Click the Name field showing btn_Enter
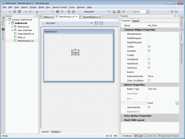Image resolution: width=185 pixels, height=139 pixels. pyautogui.click(x=163, y=26)
